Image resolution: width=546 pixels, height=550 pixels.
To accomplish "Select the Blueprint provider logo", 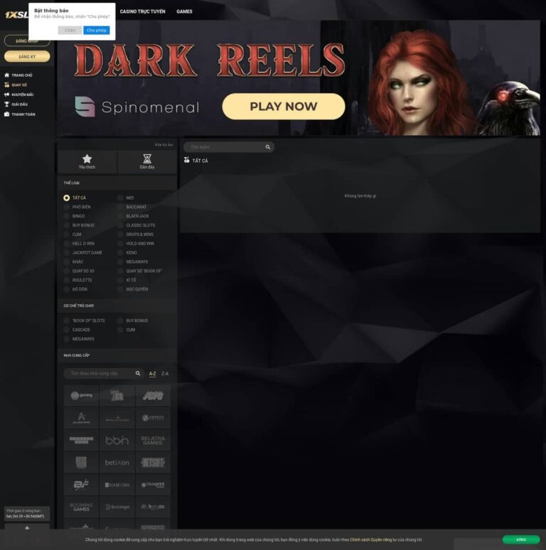I will click(x=153, y=485).
